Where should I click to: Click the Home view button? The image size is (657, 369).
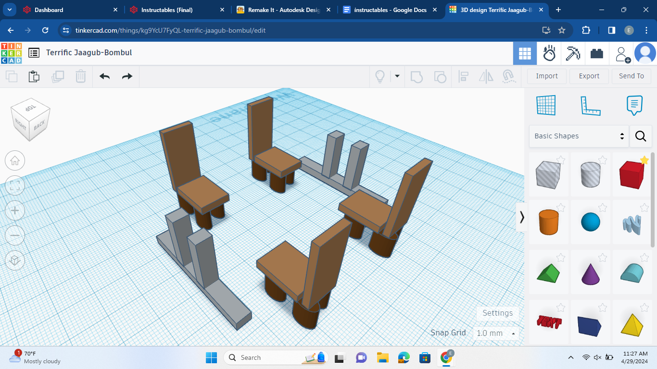tap(15, 160)
